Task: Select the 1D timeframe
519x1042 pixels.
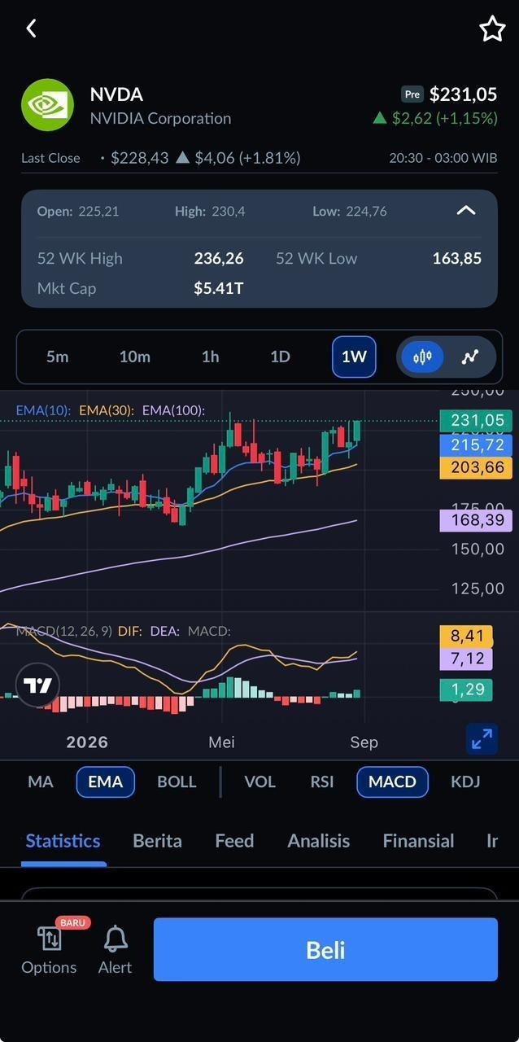Action: tap(281, 357)
